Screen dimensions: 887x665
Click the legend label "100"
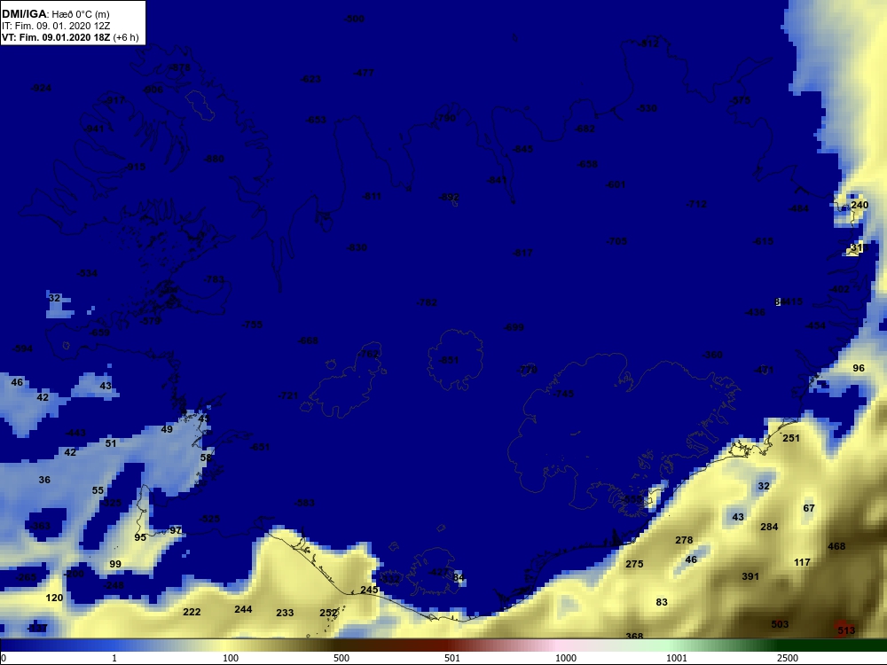tap(231, 658)
